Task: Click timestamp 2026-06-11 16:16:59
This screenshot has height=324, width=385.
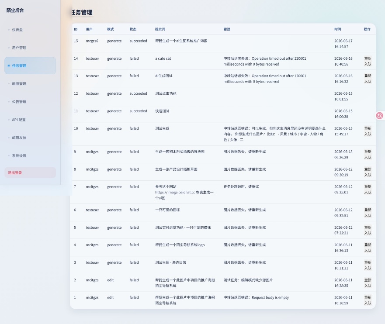Action: tap(343, 300)
